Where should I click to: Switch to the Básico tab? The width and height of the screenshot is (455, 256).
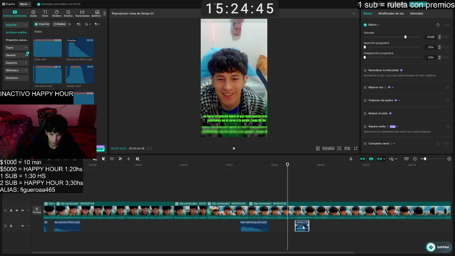[x=368, y=14]
